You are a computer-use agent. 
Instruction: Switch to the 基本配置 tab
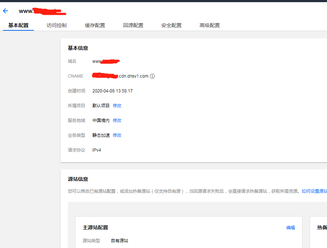tap(18, 25)
